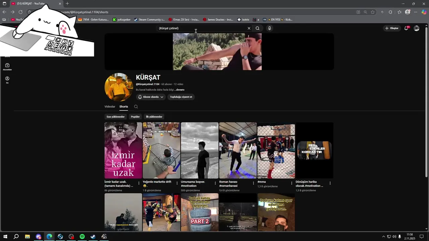
Task: Filter shorts by İlk yüklenenler
Action: point(154,116)
